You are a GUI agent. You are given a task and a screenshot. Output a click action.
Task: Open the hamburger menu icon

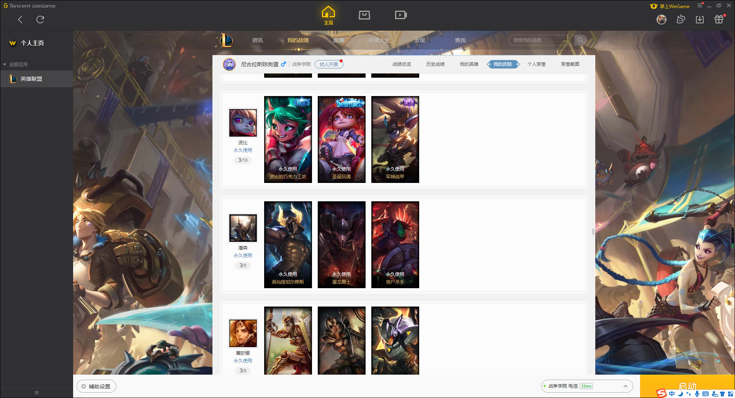click(x=700, y=6)
